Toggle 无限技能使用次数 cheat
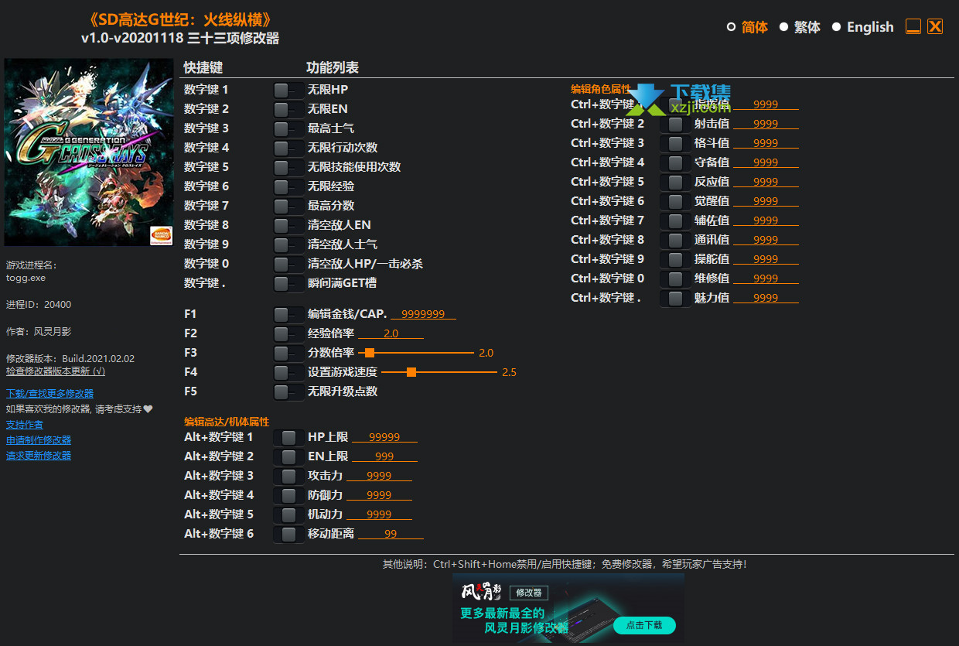 (x=288, y=167)
